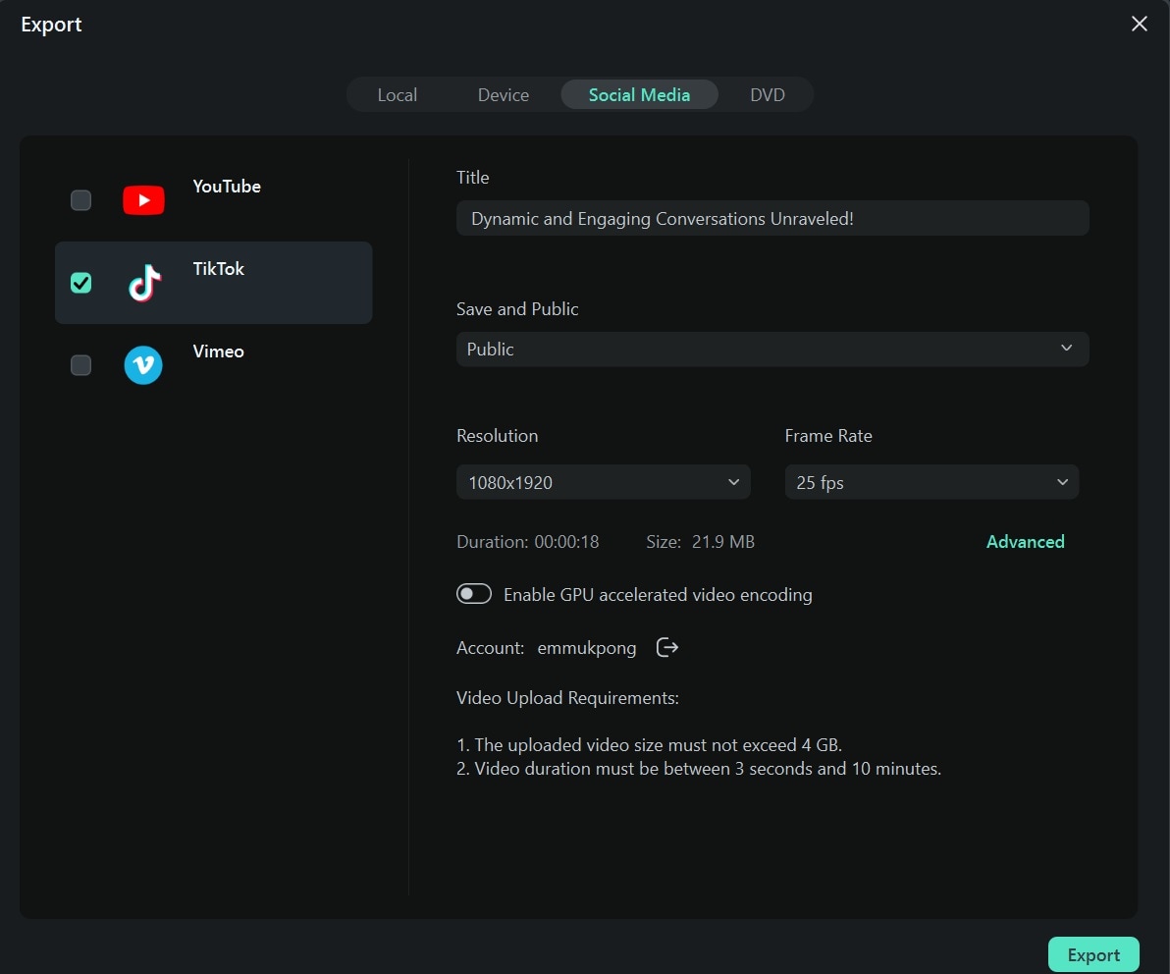Check the YouTube checkbox
The width and height of the screenshot is (1170, 974).
point(80,200)
